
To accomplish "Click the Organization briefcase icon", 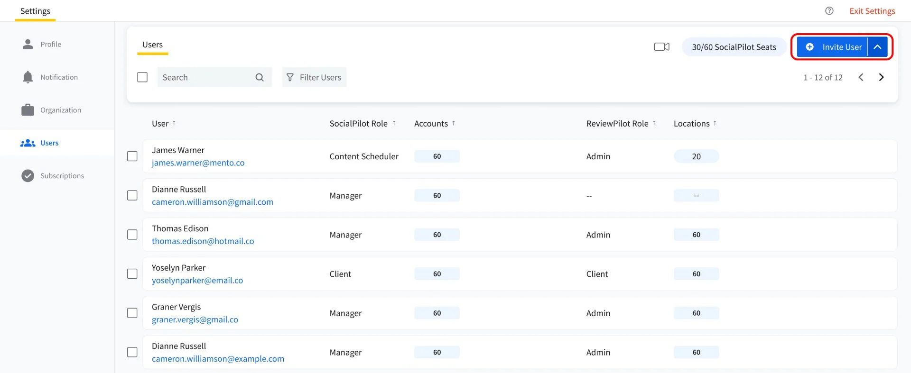I will point(28,109).
